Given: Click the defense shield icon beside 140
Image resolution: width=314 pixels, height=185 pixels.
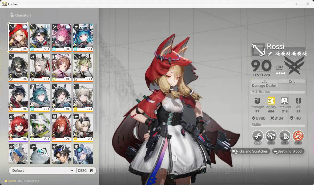Looking at the screenshot, I should pyautogui.click(x=292, y=118).
